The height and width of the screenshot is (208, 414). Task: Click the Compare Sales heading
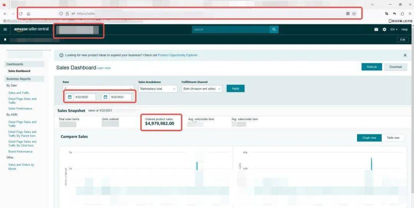pos(74,137)
